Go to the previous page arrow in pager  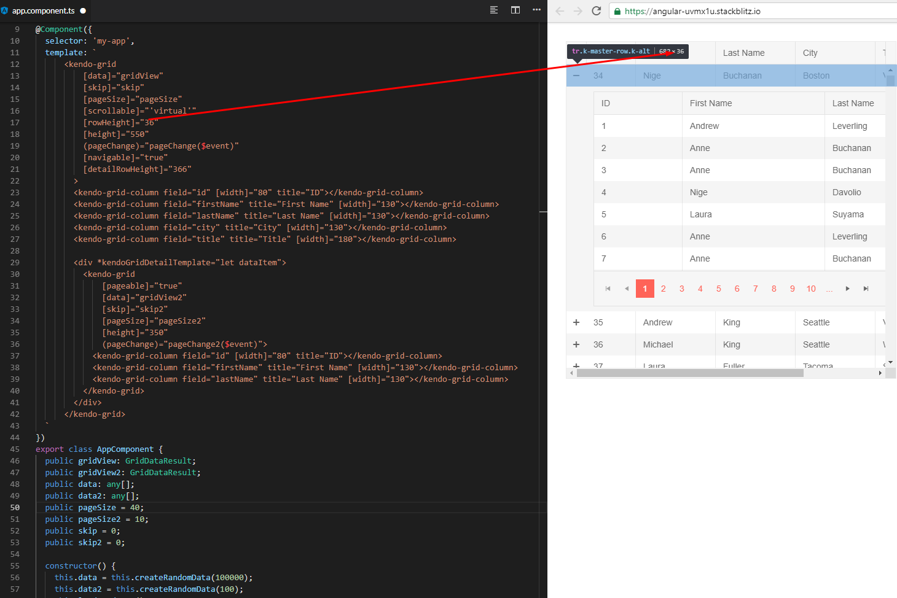pos(626,288)
